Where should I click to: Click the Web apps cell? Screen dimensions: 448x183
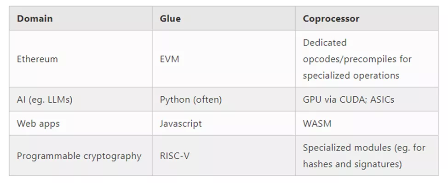[x=80, y=123]
